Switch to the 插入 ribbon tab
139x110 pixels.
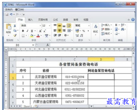point(30,20)
